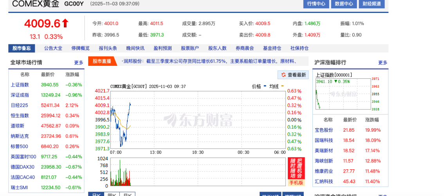
Task: Open 上证指数 in global market list
Action: (x=20, y=85)
